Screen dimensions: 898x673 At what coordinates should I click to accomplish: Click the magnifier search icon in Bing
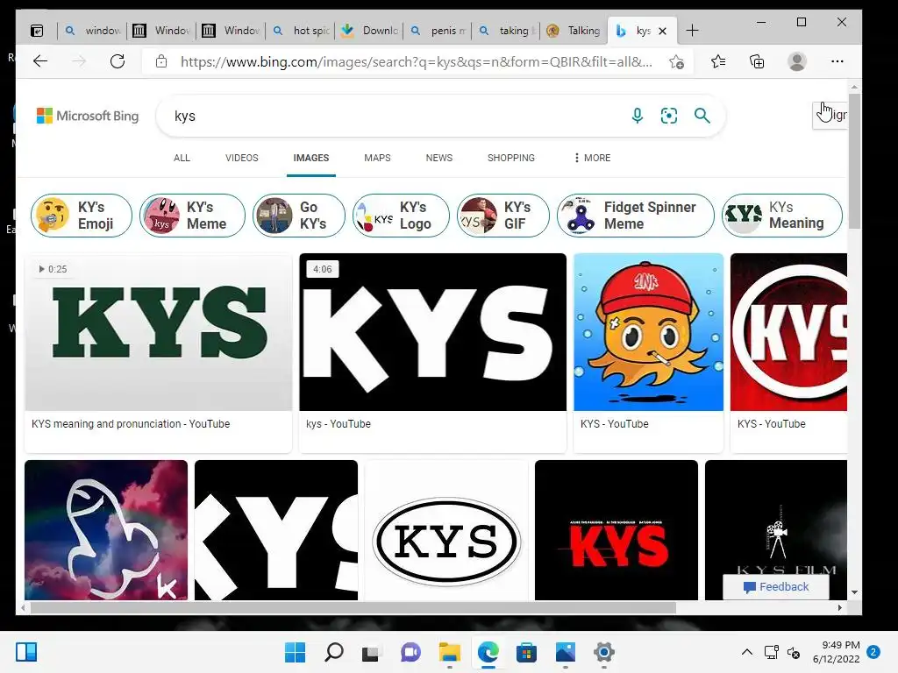tap(702, 116)
